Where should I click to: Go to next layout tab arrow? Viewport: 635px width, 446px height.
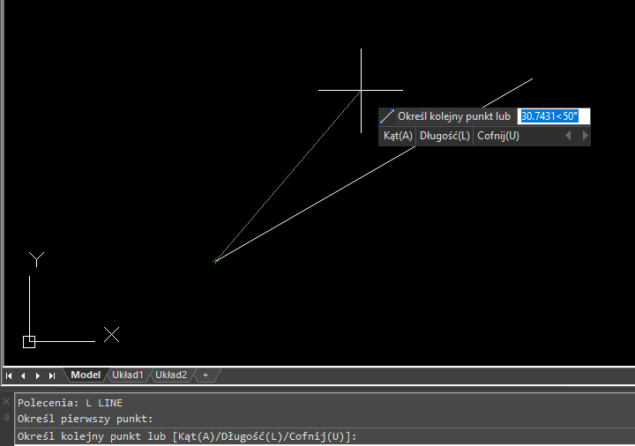point(38,375)
